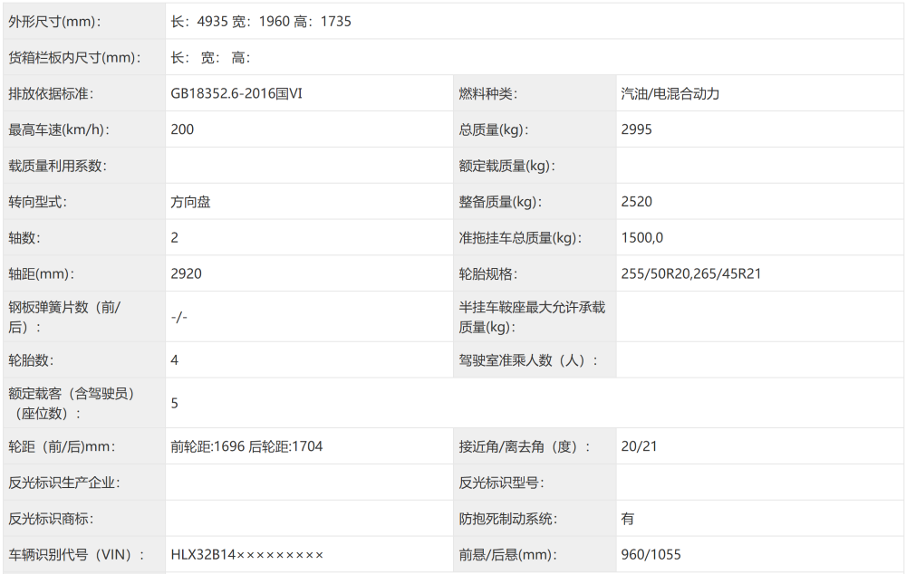Select the 准拖挂车总质量(kg) label
Image resolution: width=906 pixels, height=574 pixels.
coord(520,237)
